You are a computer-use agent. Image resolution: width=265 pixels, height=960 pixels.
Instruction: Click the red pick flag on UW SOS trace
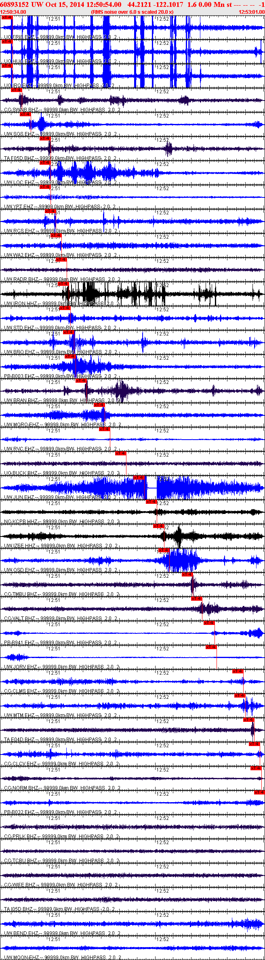pos(25,114)
